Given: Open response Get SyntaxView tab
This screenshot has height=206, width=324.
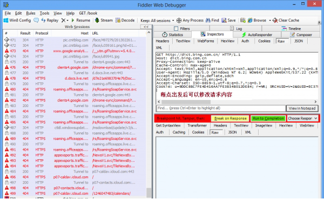Looking at the screenshot, I should 168,125.
